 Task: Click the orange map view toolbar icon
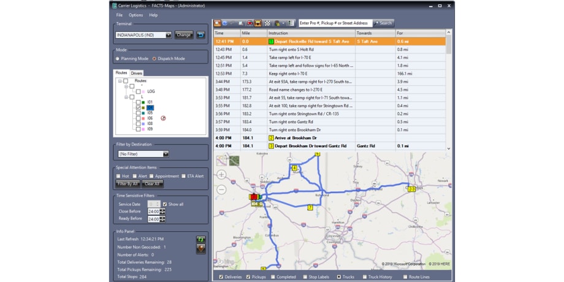[217, 23]
